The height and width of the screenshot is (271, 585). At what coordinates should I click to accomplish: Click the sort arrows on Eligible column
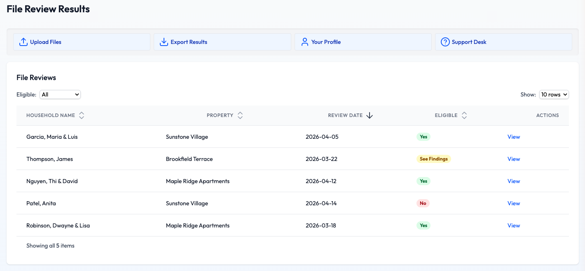[x=464, y=115]
